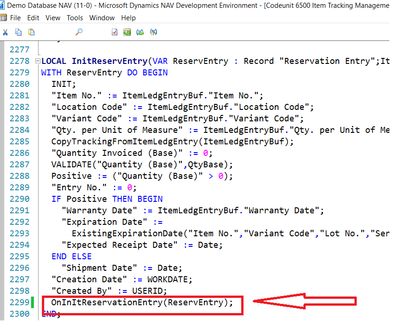406x325 pixels.
Task: Click line number 2299 in gutter
Action: tap(20, 302)
